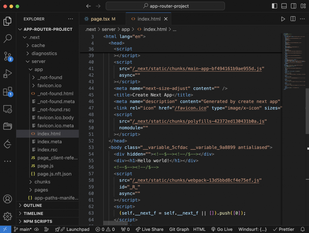Change the HTML language mode
The width and height of the screenshot is (309, 233).
199,229
